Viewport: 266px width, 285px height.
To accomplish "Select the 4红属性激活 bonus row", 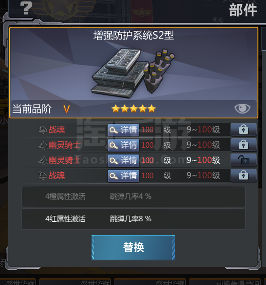I will (x=134, y=219).
